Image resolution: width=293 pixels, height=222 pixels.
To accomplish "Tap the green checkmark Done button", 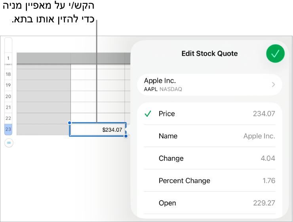I will (x=275, y=54).
